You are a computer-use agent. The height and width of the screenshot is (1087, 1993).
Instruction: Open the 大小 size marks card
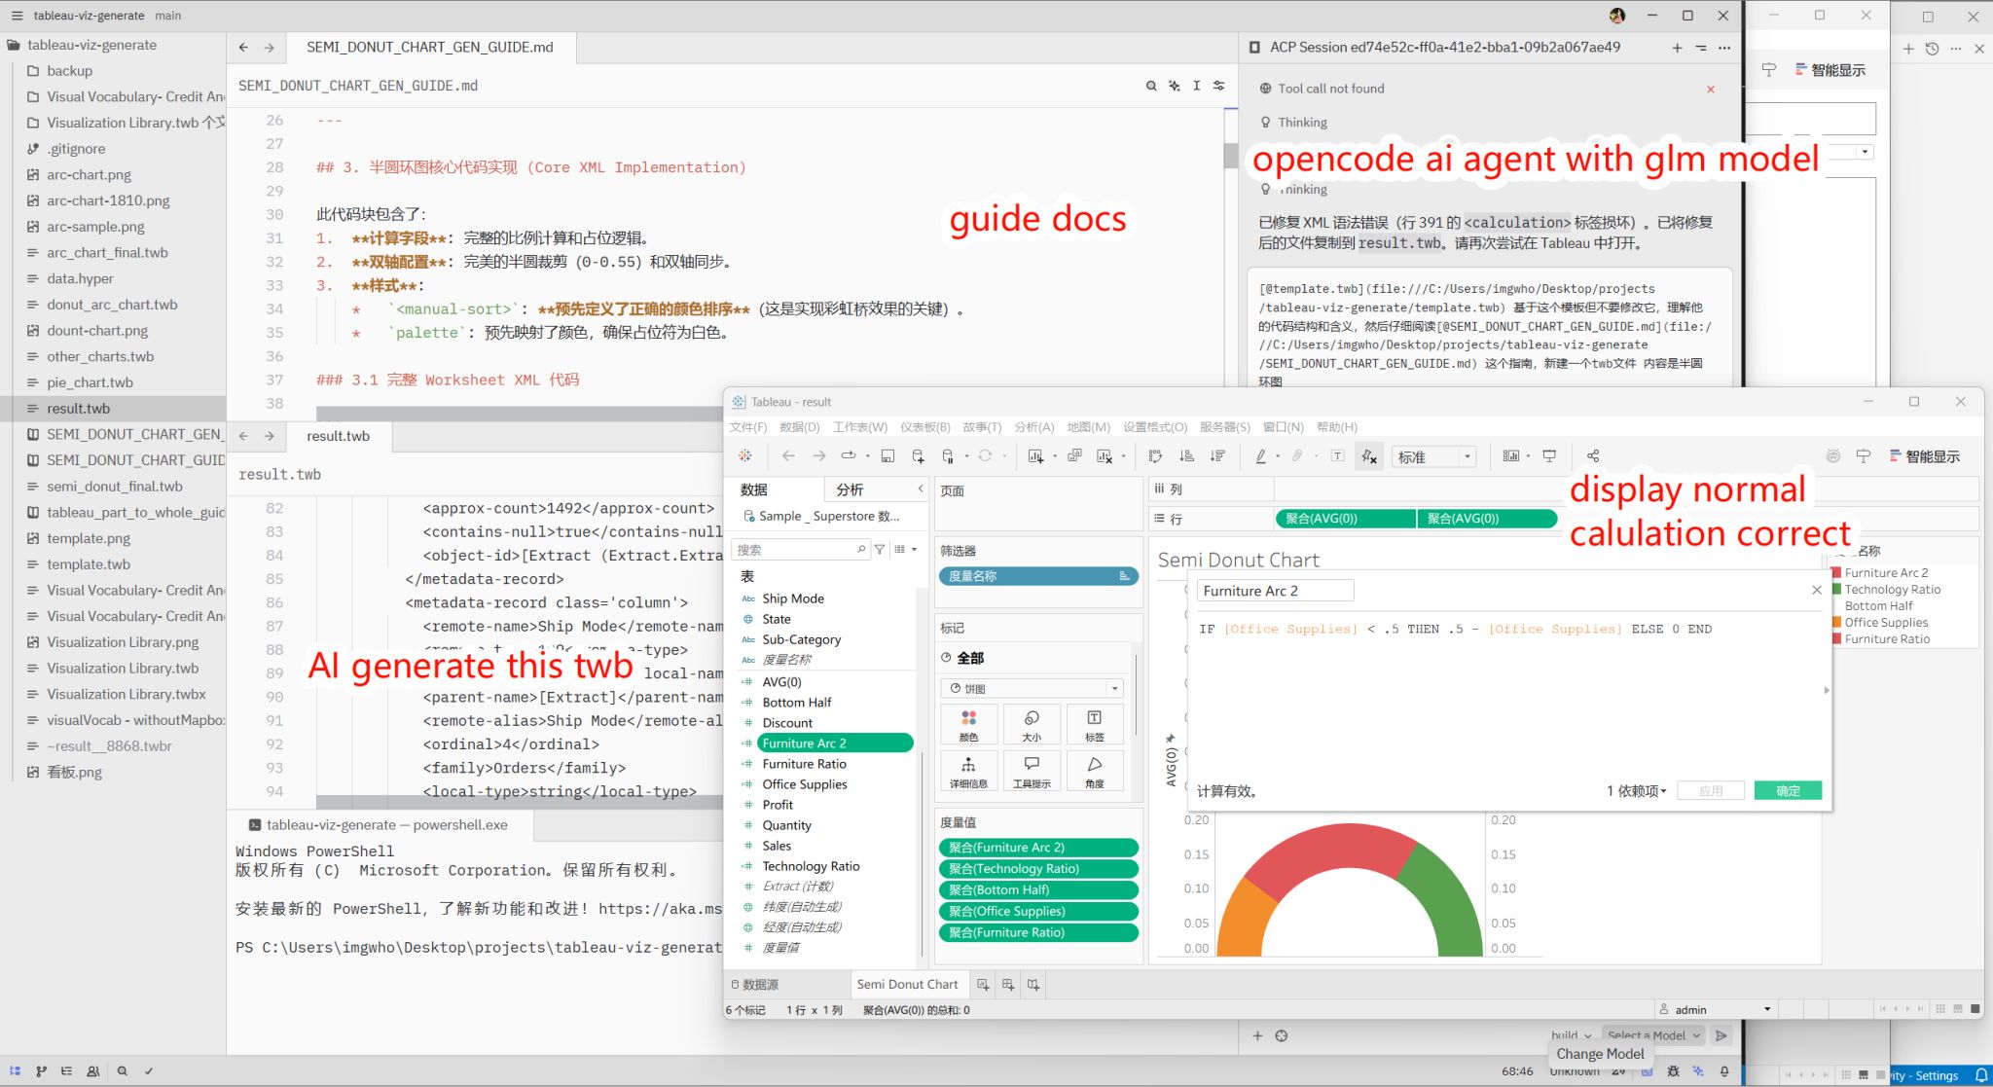(x=1032, y=725)
